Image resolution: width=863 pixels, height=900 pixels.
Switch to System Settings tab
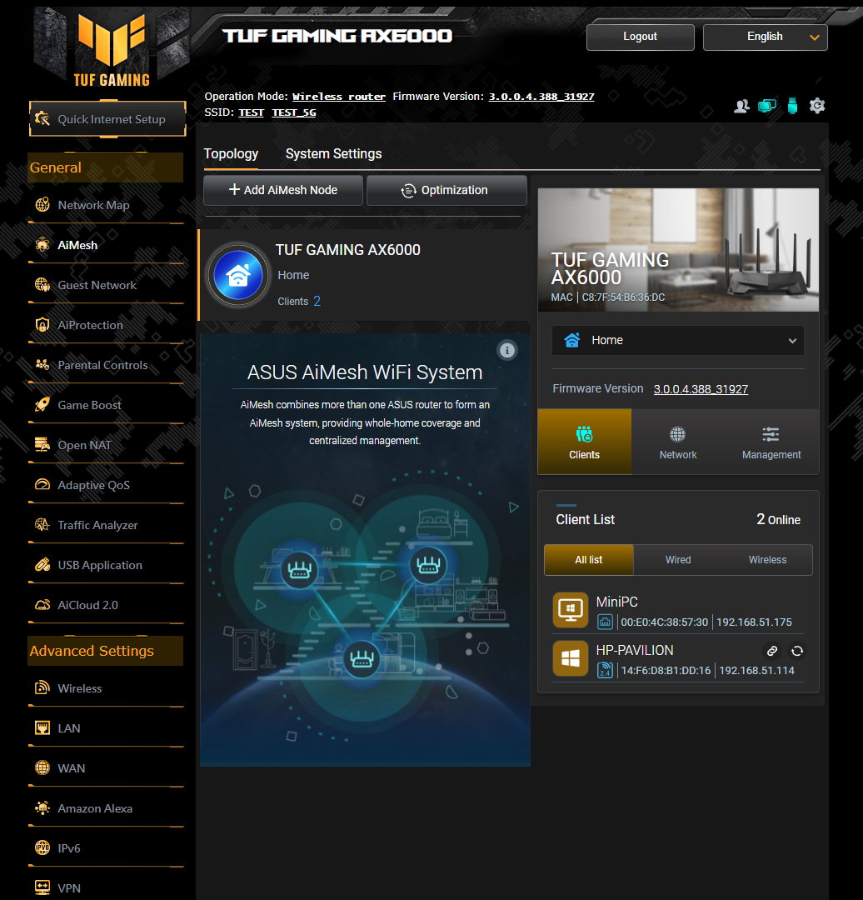[333, 154]
